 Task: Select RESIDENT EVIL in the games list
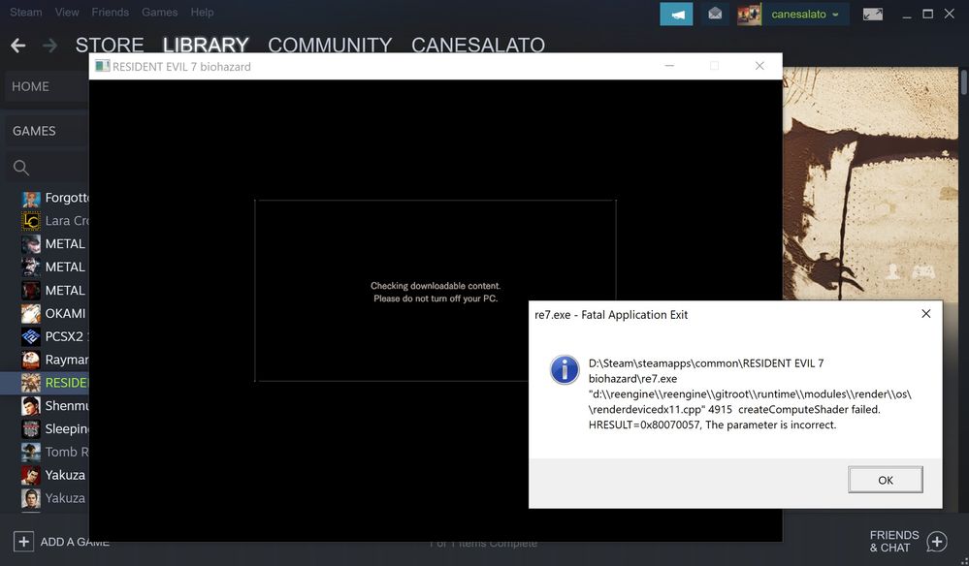(46, 383)
